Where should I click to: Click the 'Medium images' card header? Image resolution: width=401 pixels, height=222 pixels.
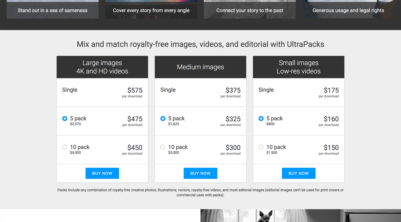(200, 67)
